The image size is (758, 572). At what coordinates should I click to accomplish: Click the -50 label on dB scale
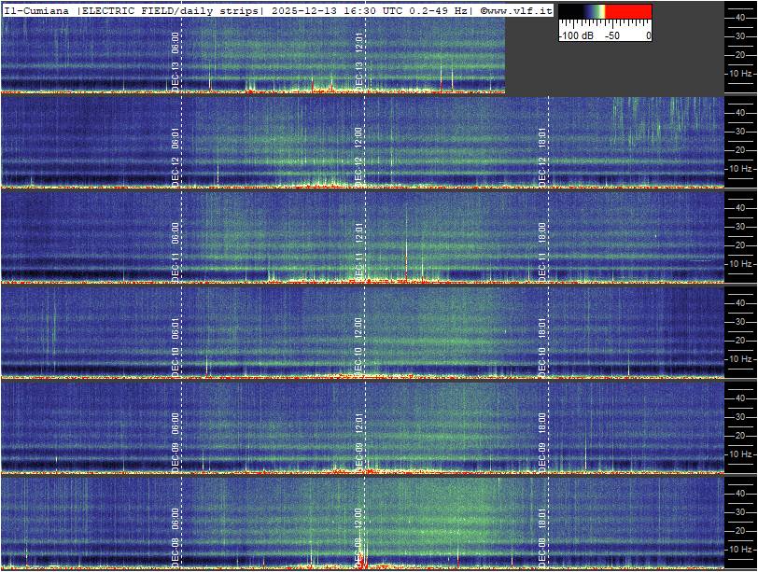pyautogui.click(x=611, y=35)
